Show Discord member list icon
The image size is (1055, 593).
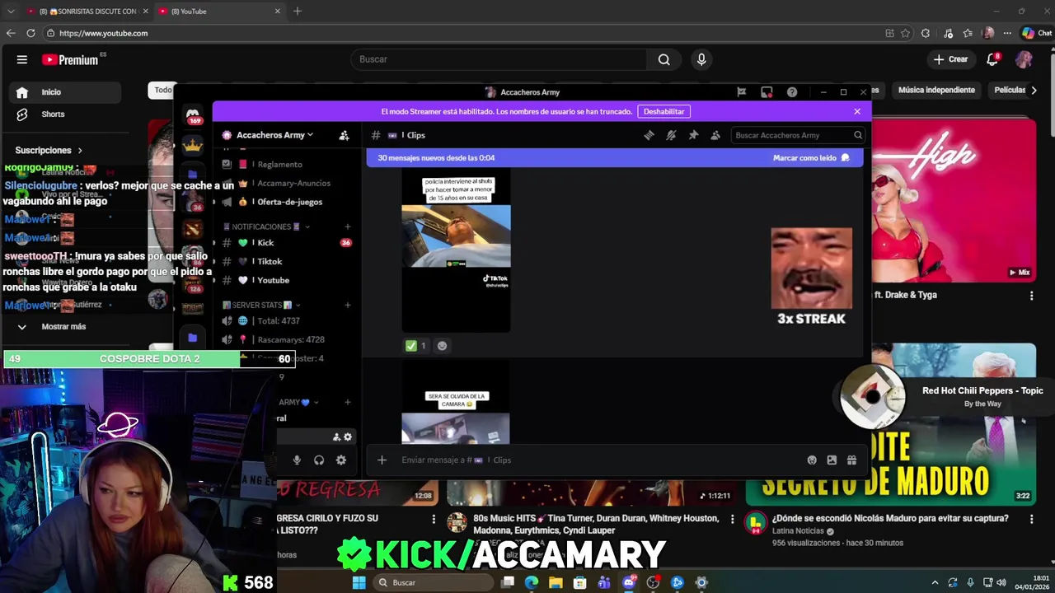715,135
